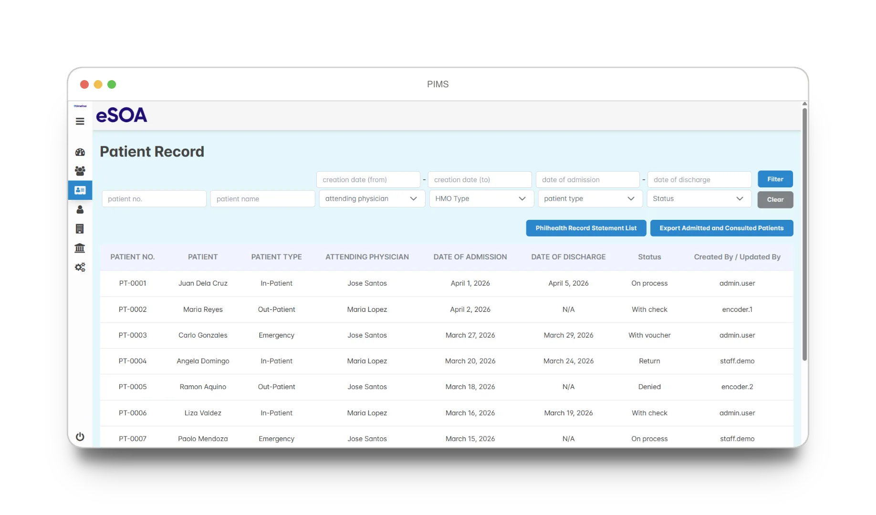Select the patient record ID card icon

point(80,190)
